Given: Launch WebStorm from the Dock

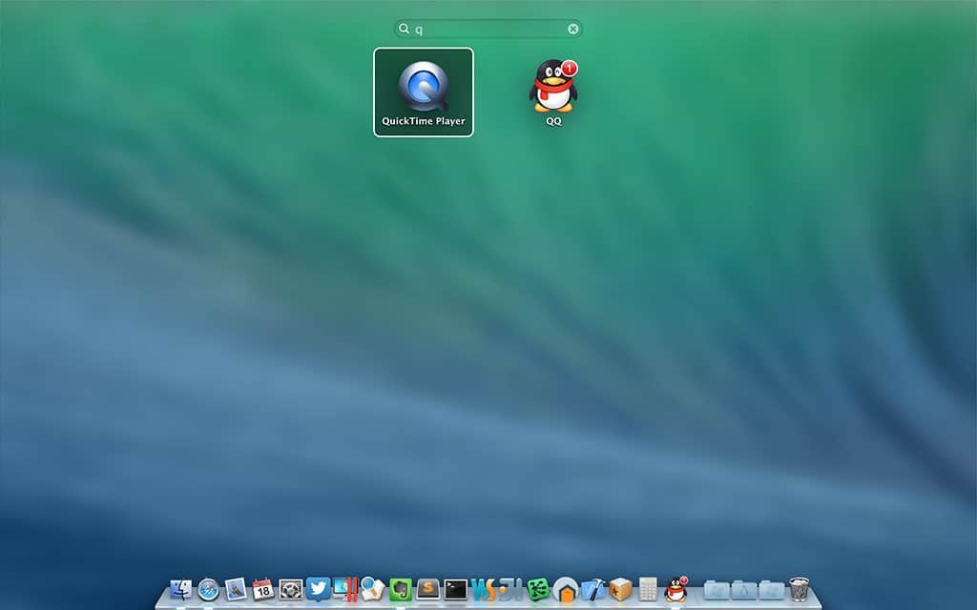Looking at the screenshot, I should [483, 589].
